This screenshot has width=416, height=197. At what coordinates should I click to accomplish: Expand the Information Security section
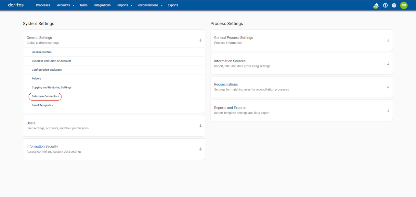[x=200, y=149]
